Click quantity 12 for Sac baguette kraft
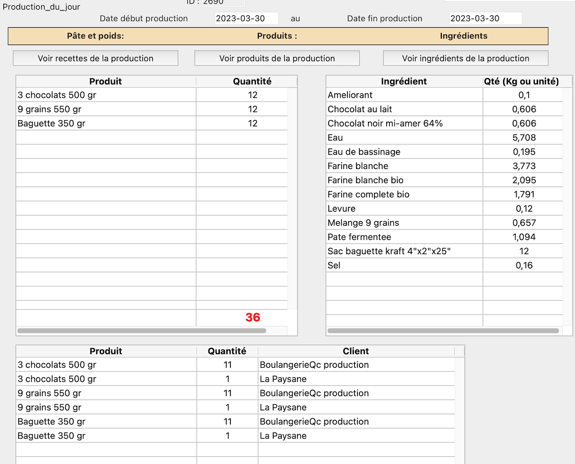Viewport: 575px width, 464px height. click(524, 251)
